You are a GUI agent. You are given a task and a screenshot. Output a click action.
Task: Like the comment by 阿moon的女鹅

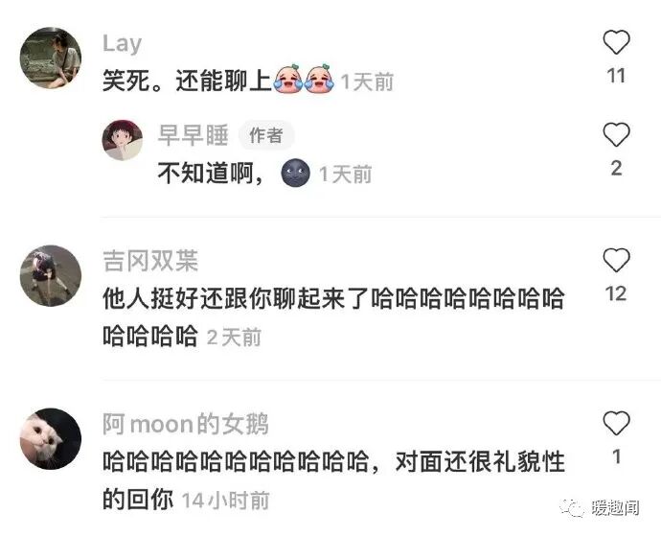(x=616, y=423)
